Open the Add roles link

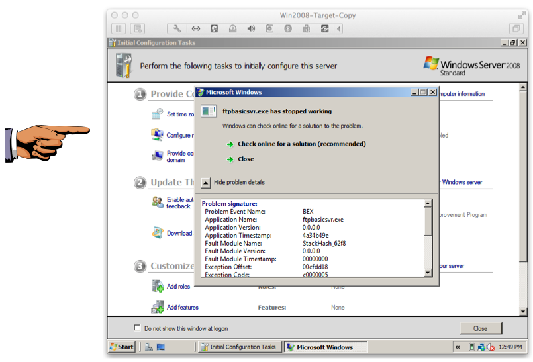coord(178,286)
